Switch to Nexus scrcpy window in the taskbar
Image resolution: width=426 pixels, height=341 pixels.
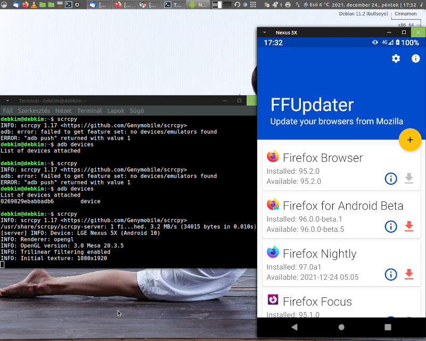coord(198,5)
